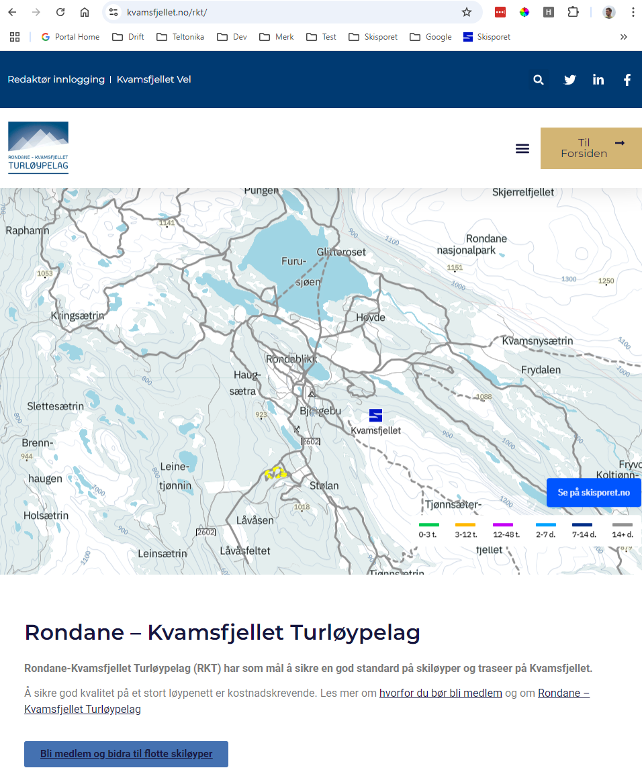Click the green 0-3 t. legend swatch
The image size is (642, 772).
pyautogui.click(x=428, y=525)
